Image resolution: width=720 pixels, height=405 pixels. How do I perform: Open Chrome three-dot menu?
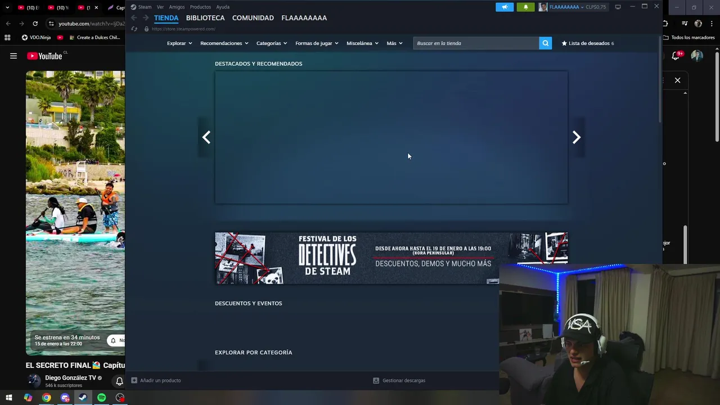click(x=712, y=24)
